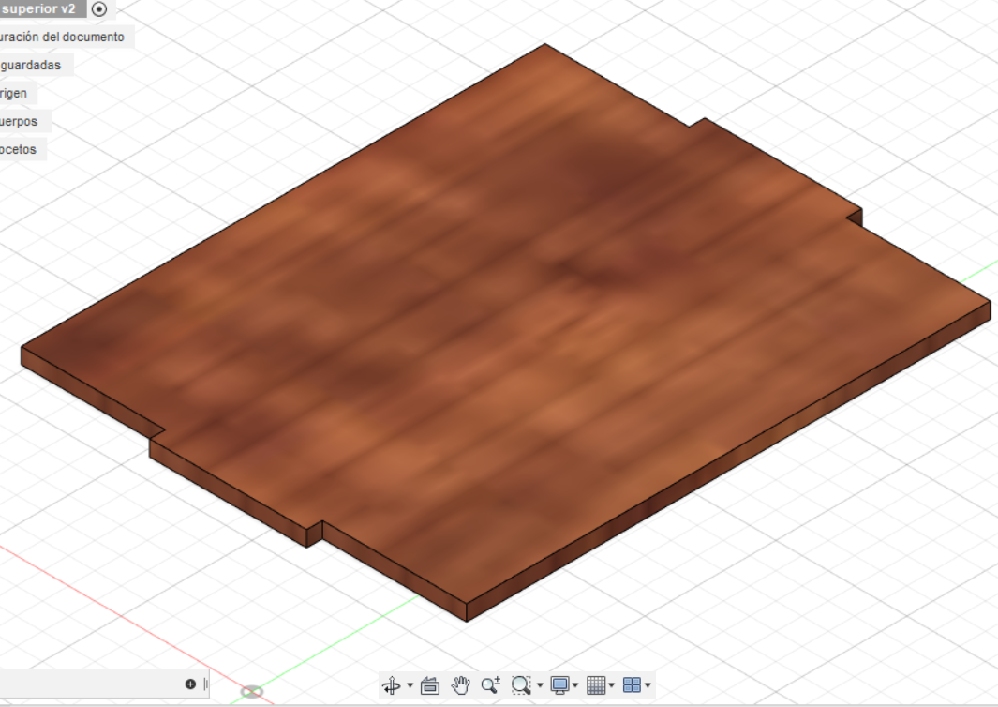998x707 pixels.
Task: Open the Orbit tool dropdown arrow
Action: click(x=410, y=686)
